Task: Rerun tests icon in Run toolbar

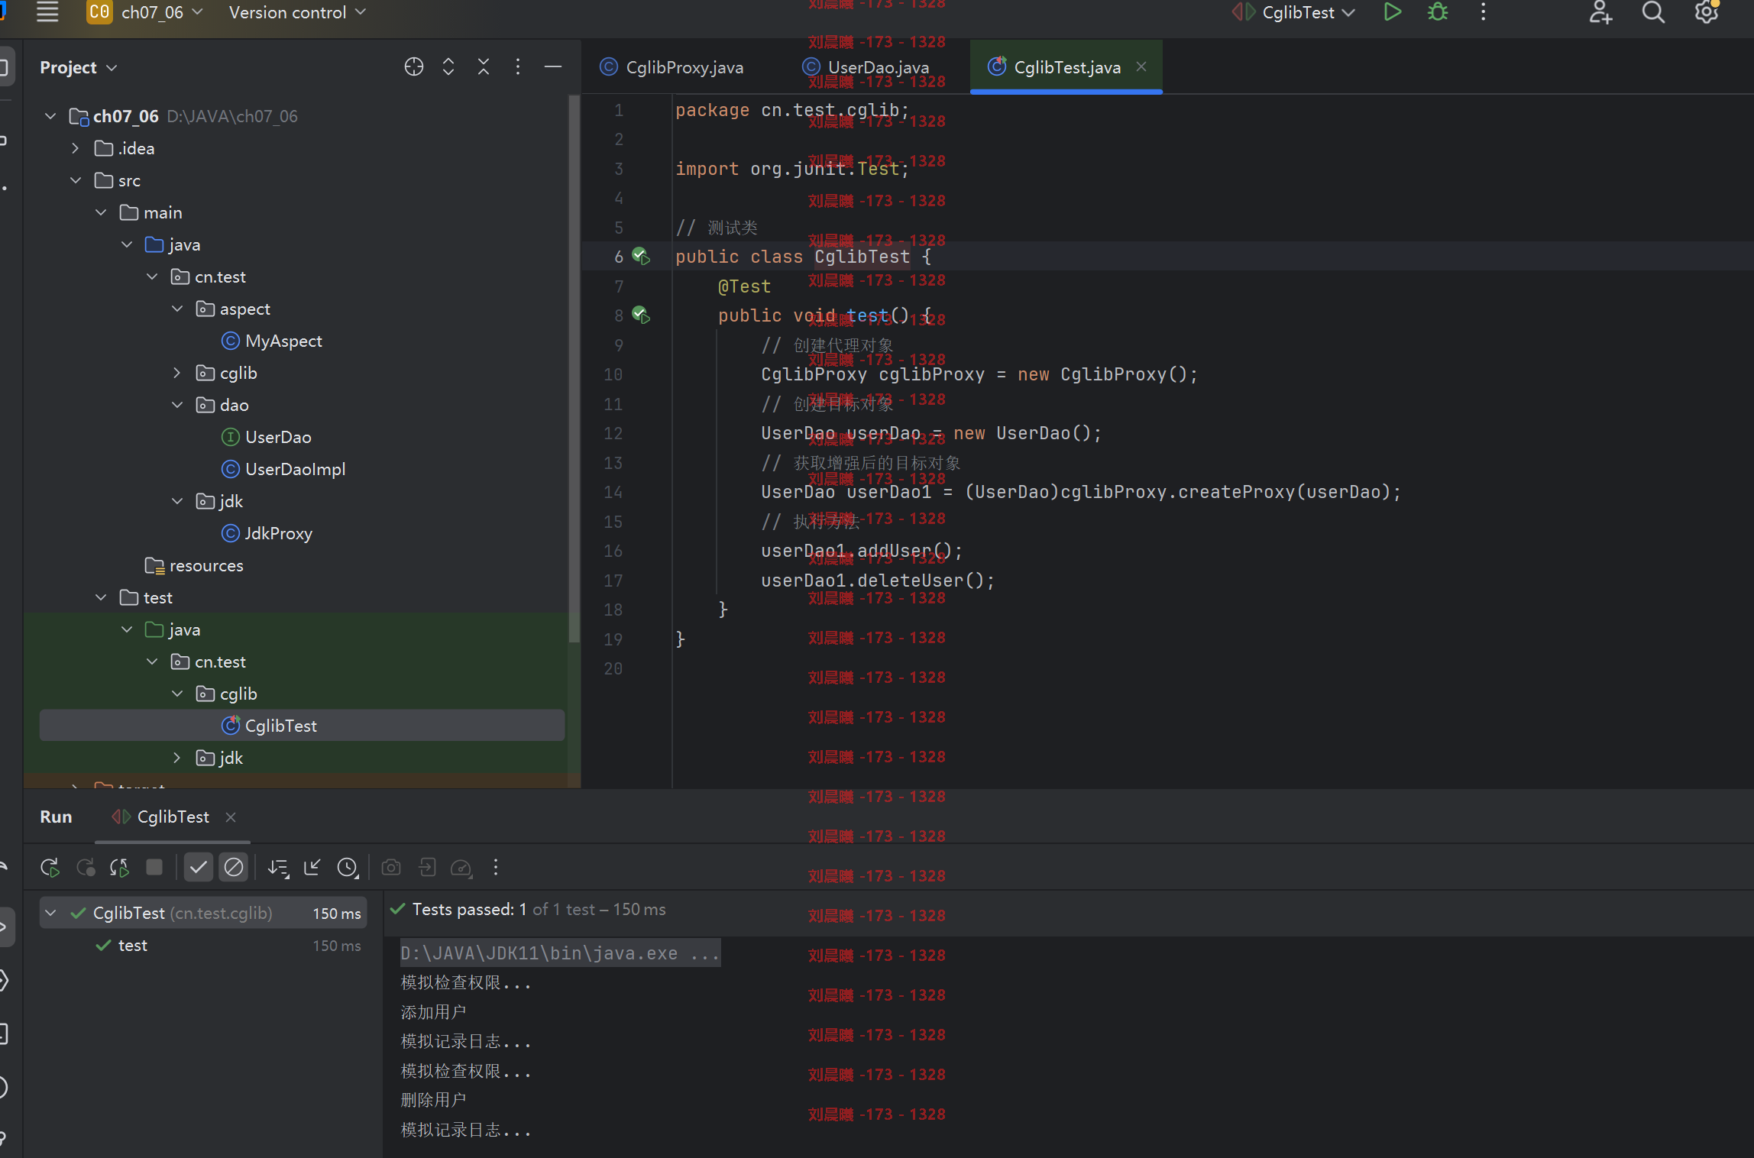Action: point(50,867)
